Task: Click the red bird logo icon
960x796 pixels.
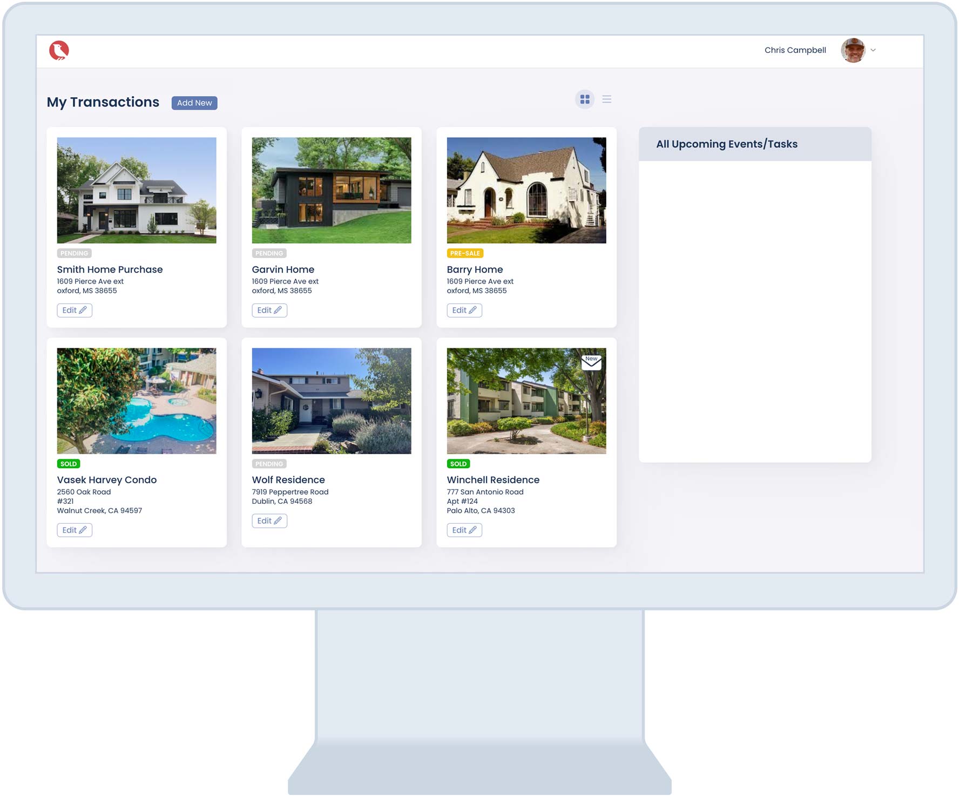Action: coord(59,50)
